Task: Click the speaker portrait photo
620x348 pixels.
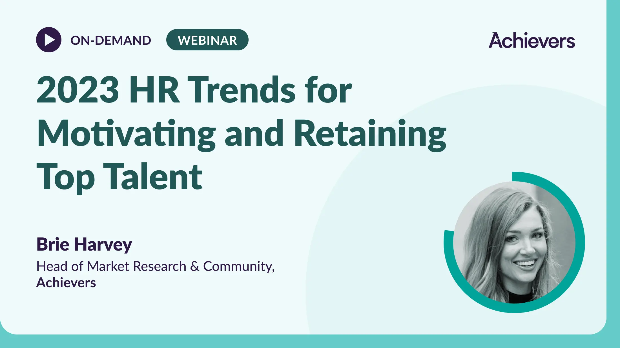Action: click(x=514, y=242)
